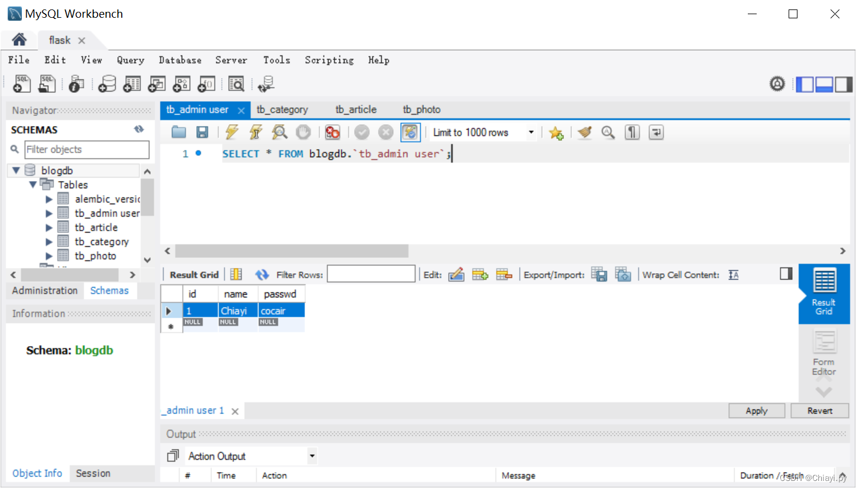Image resolution: width=856 pixels, height=488 pixels.
Task: Open the Scripting menu
Action: (x=329, y=60)
